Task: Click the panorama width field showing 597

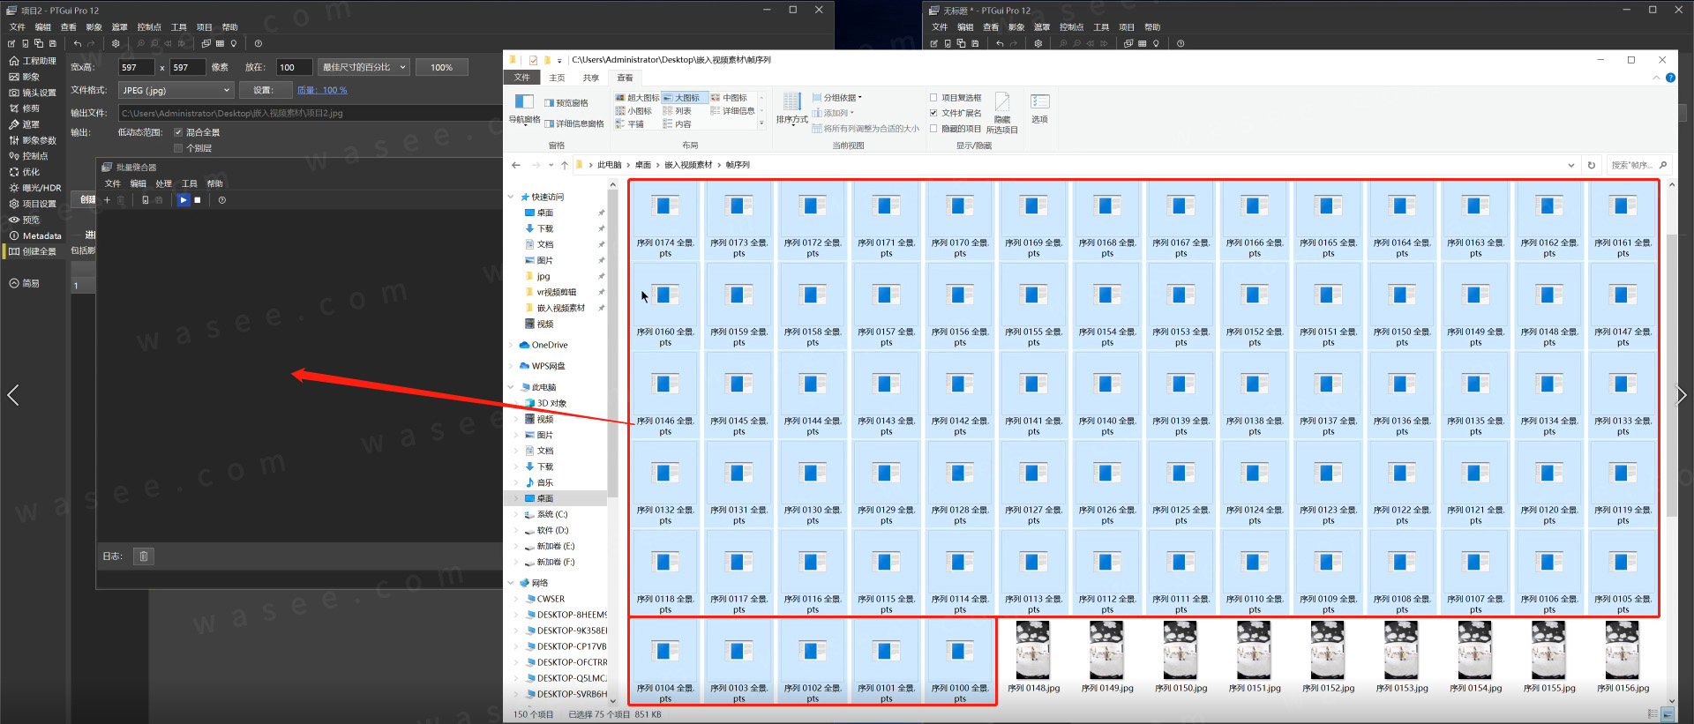Action: (x=138, y=67)
